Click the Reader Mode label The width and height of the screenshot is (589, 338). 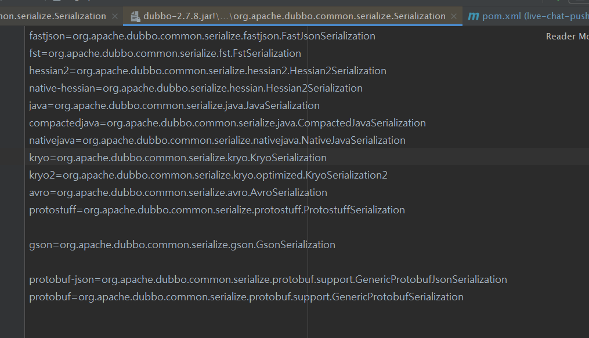566,36
